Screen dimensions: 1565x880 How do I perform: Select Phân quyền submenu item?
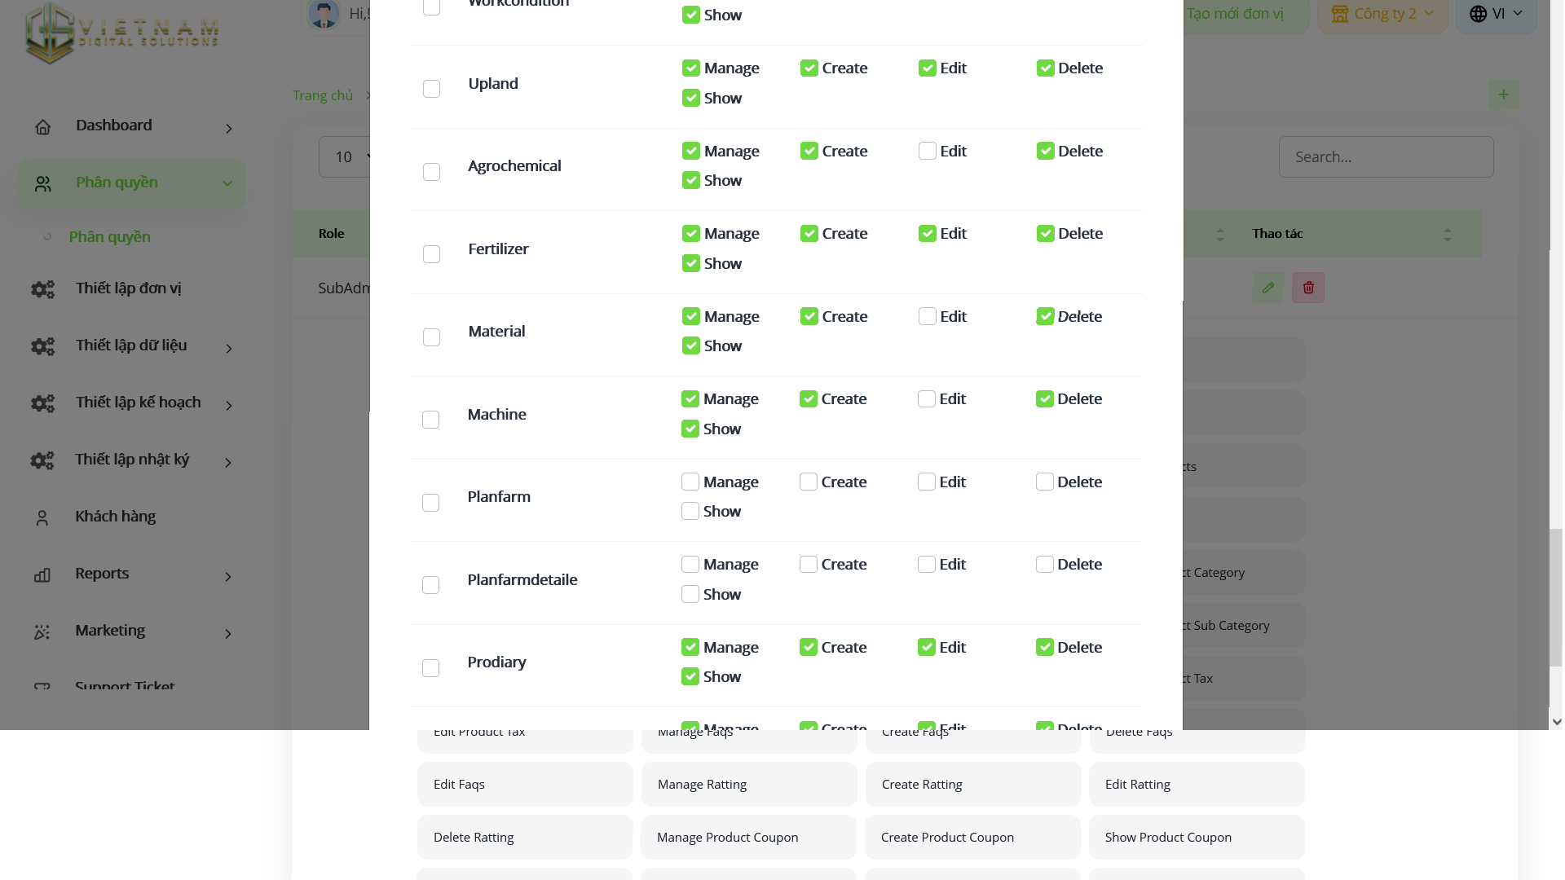pos(110,237)
